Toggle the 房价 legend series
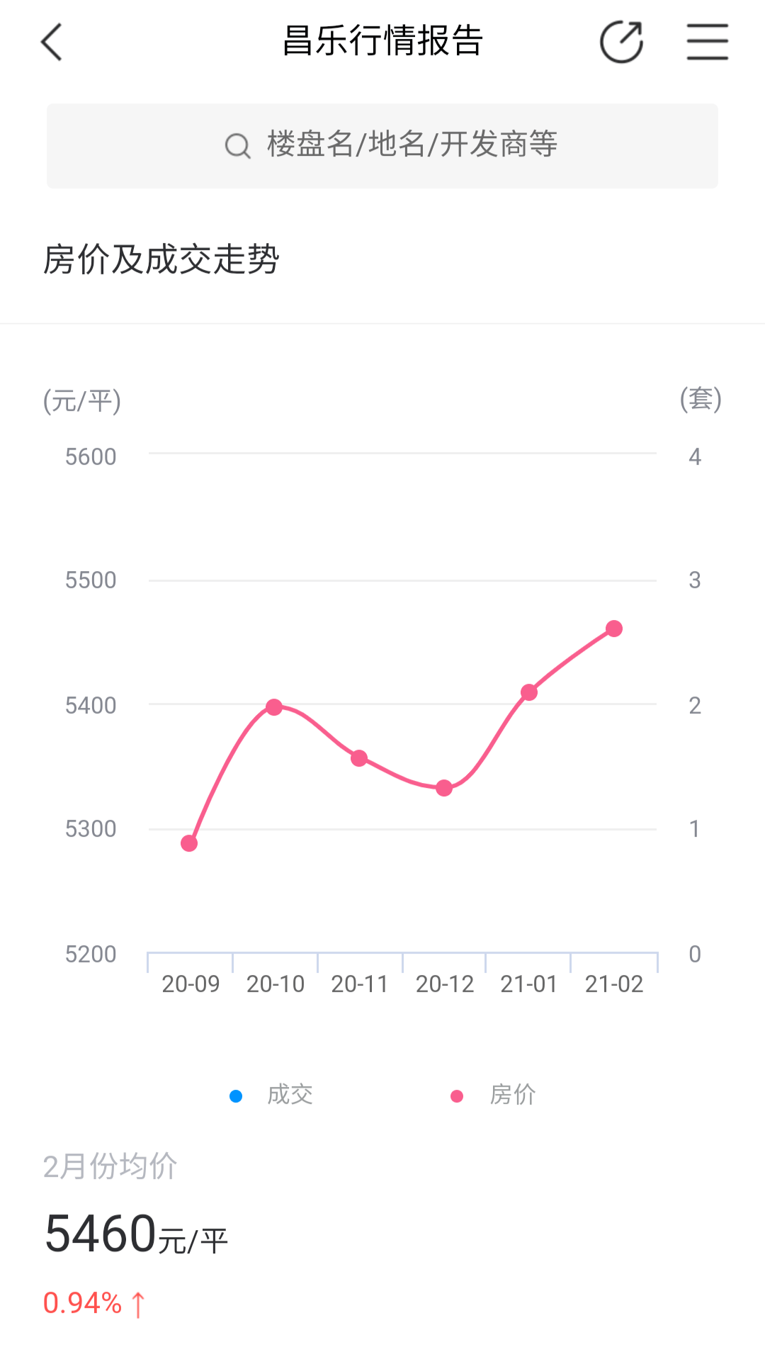This screenshot has width=765, height=1347. [494, 1095]
